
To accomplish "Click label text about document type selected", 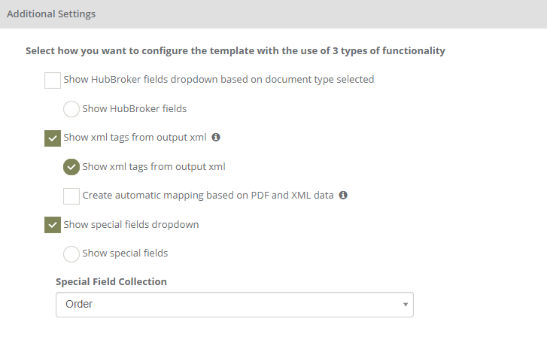I will [x=219, y=80].
